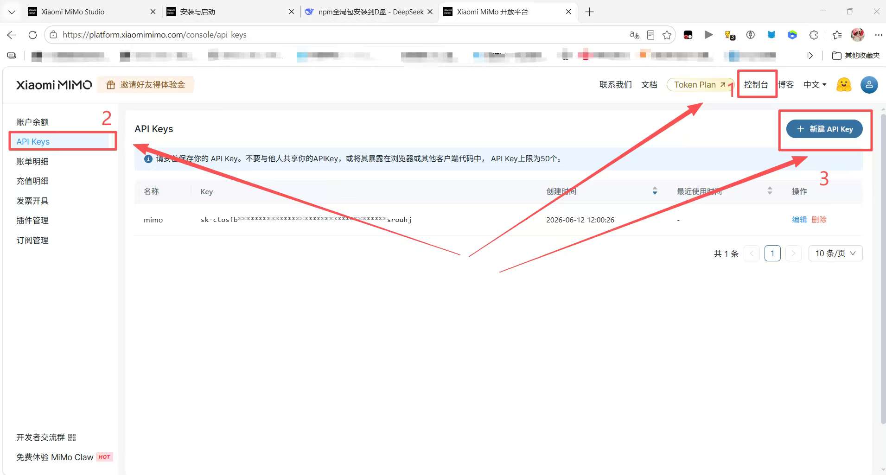This screenshot has height=475, width=886.
Task: Open browser sidebar tab actions icon
Action: pyautogui.click(x=12, y=56)
